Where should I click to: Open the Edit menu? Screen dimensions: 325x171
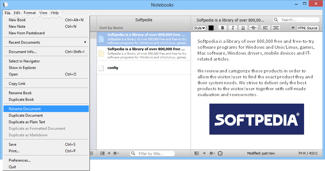17,13
